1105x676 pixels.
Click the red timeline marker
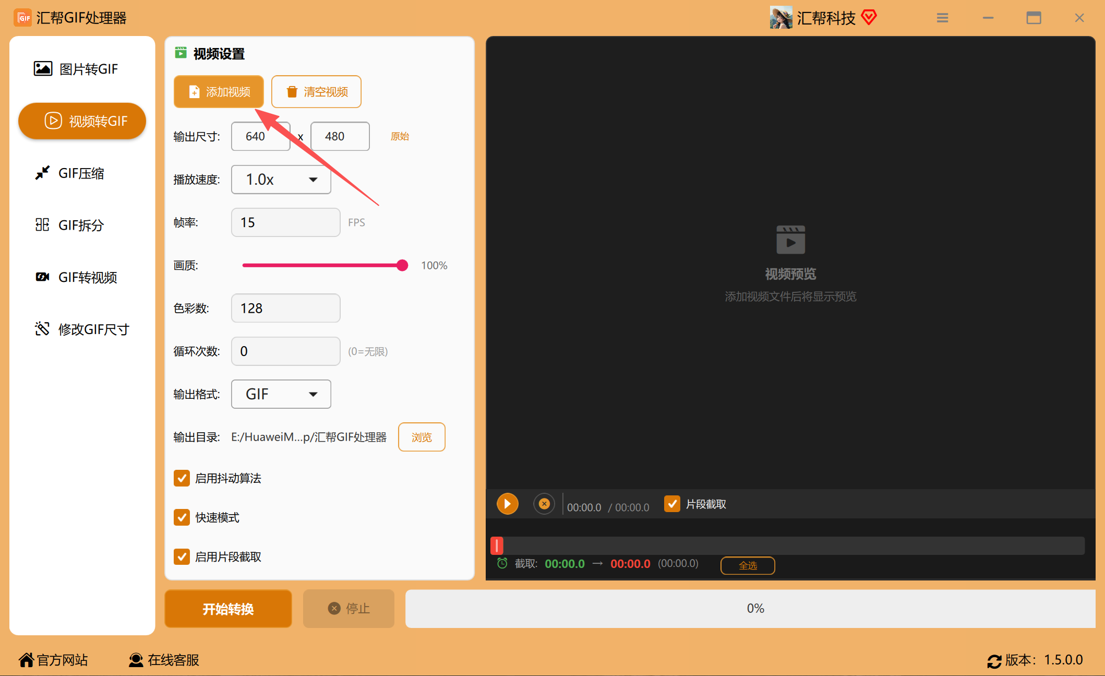click(x=497, y=545)
